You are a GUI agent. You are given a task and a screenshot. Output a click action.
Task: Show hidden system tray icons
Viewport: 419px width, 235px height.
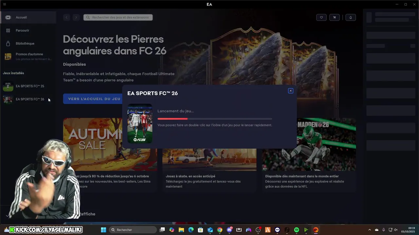click(370, 230)
